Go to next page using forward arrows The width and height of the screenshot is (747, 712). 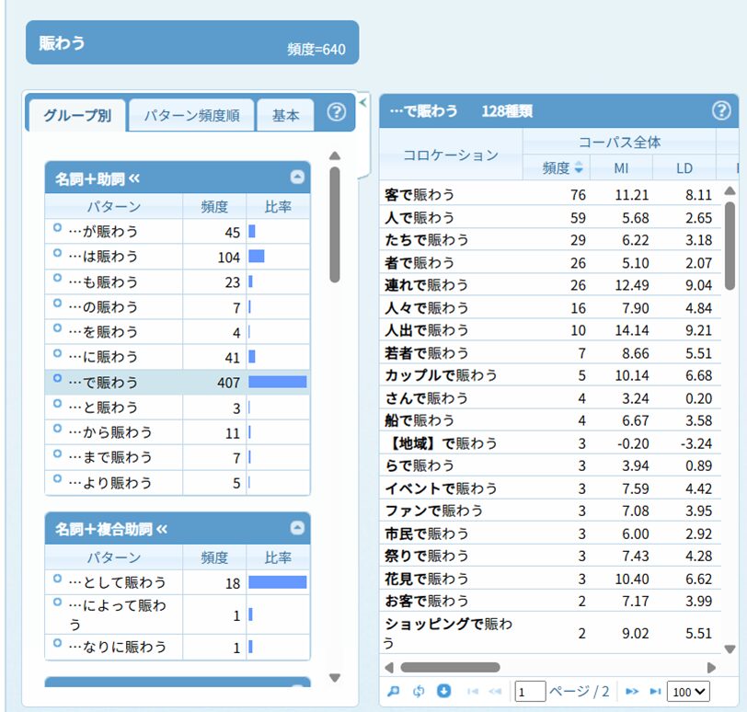click(x=631, y=691)
